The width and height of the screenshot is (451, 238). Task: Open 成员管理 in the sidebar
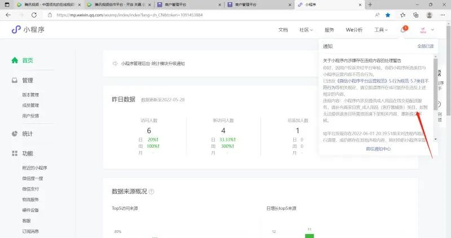point(30,105)
